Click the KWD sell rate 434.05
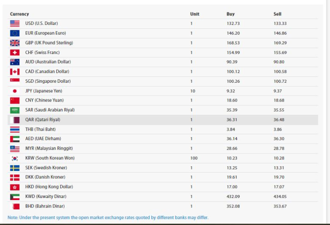 tap(280, 196)
